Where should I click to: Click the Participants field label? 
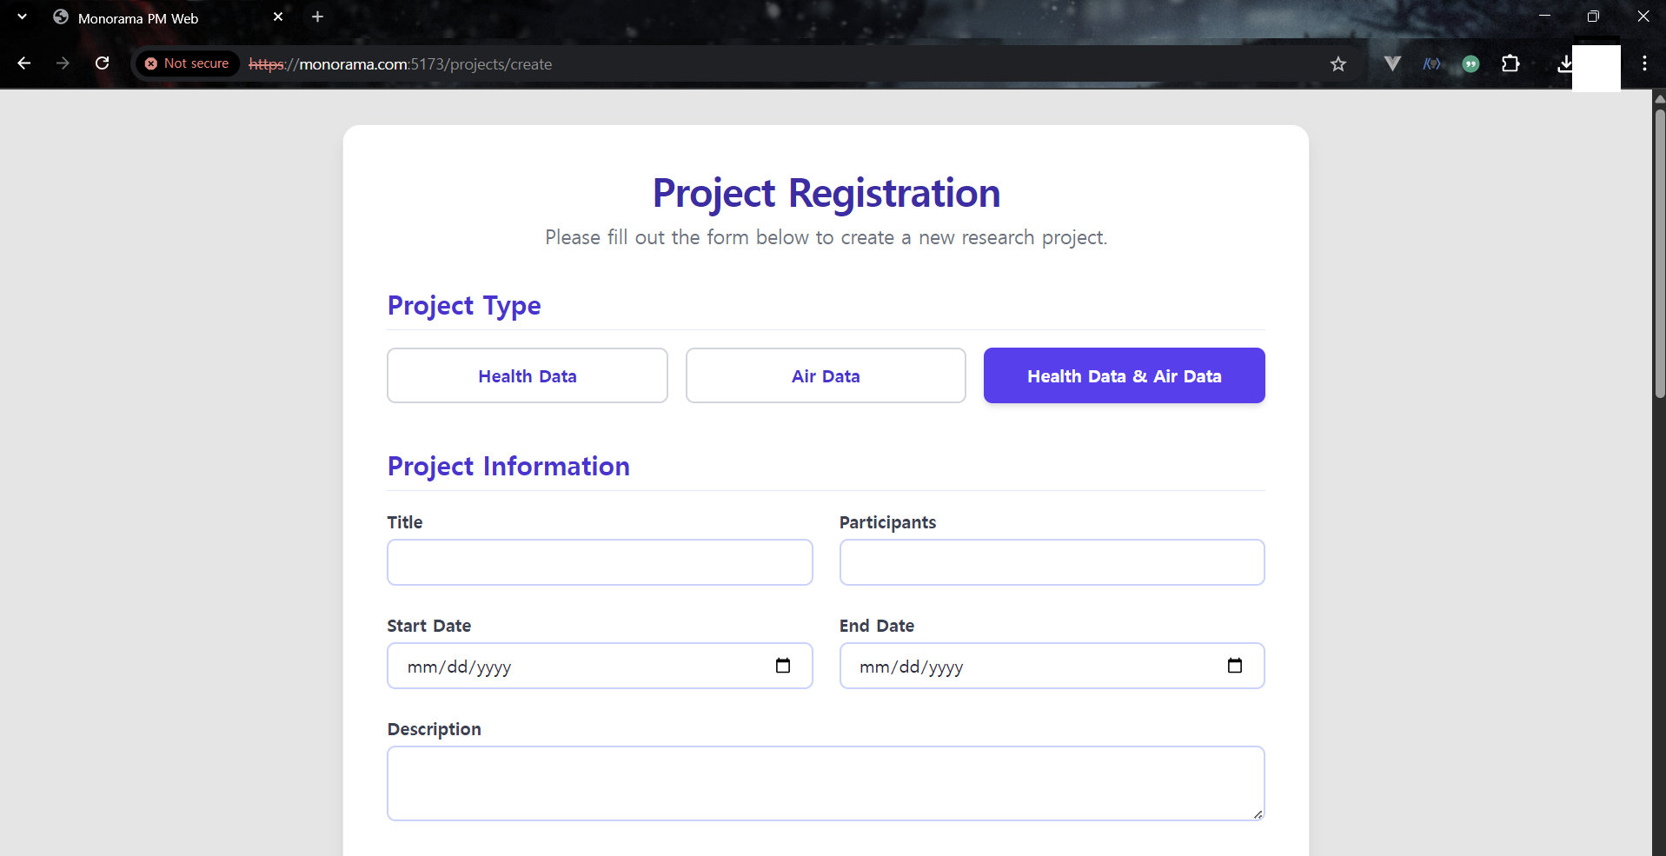(887, 522)
